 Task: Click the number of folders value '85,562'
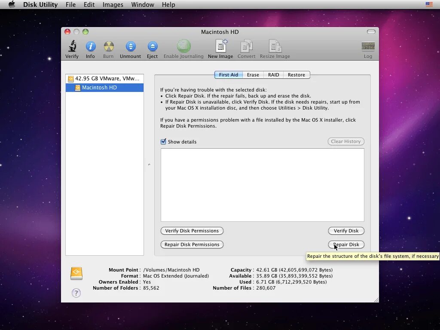tap(151, 288)
